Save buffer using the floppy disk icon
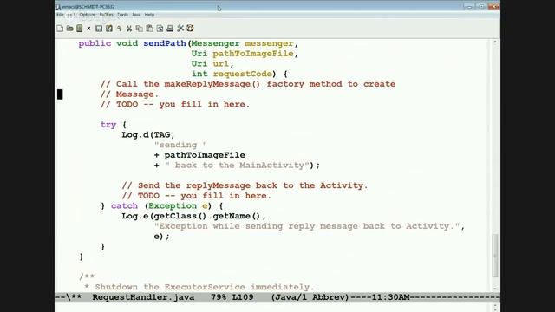555x312 pixels. [99, 29]
